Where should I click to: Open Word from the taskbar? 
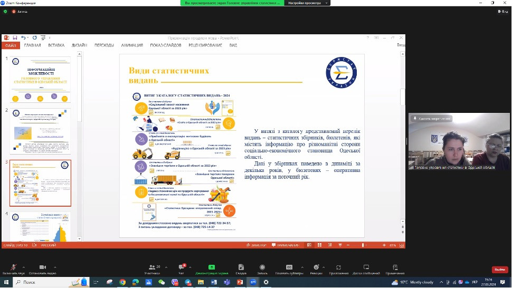click(x=214, y=282)
